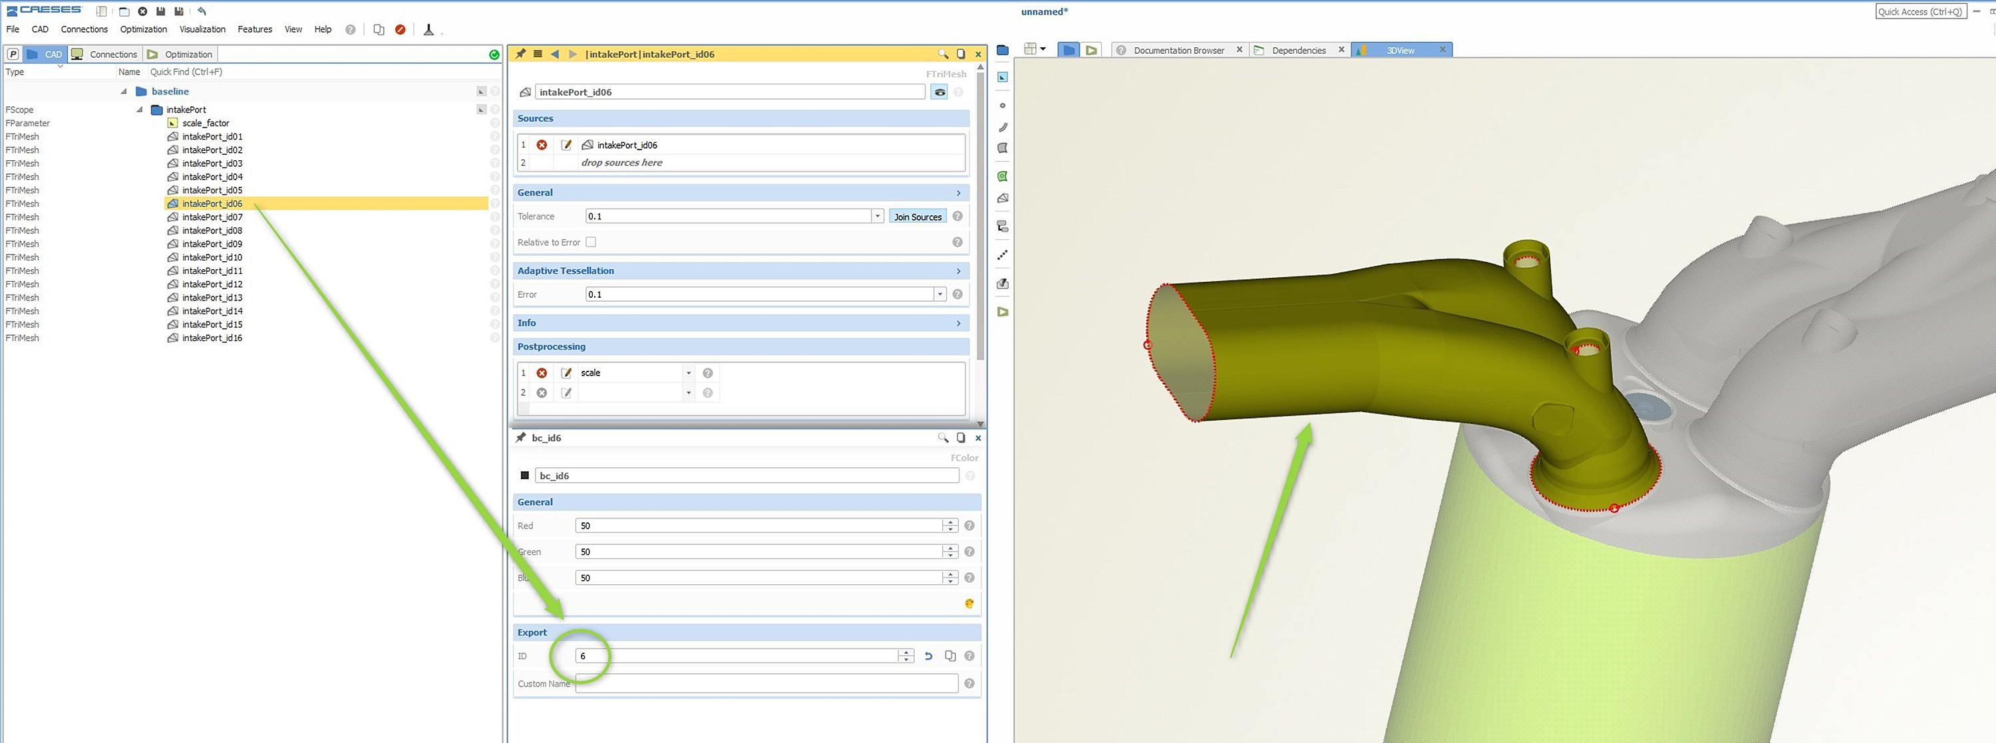Open the Tolerance dropdown arrow
Screen dimensions: 1996x743
tap(878, 217)
